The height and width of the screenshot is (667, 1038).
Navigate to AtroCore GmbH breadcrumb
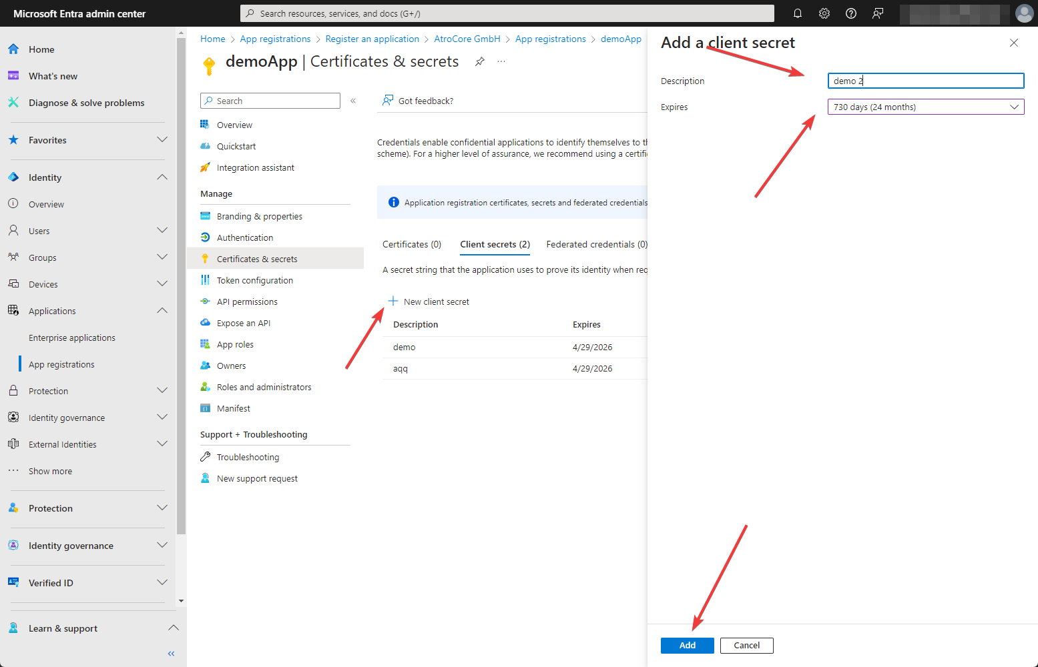pos(467,39)
